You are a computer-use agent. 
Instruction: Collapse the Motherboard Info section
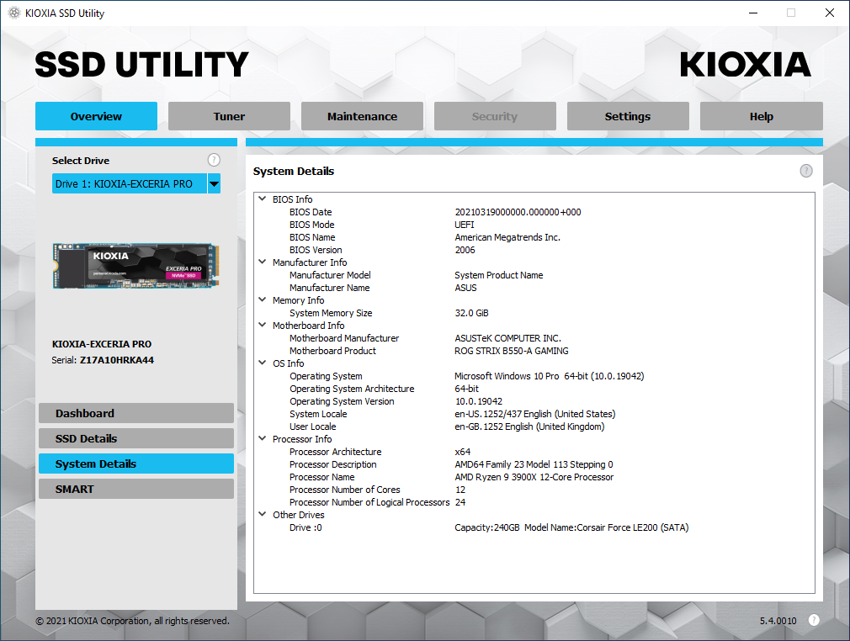click(263, 325)
